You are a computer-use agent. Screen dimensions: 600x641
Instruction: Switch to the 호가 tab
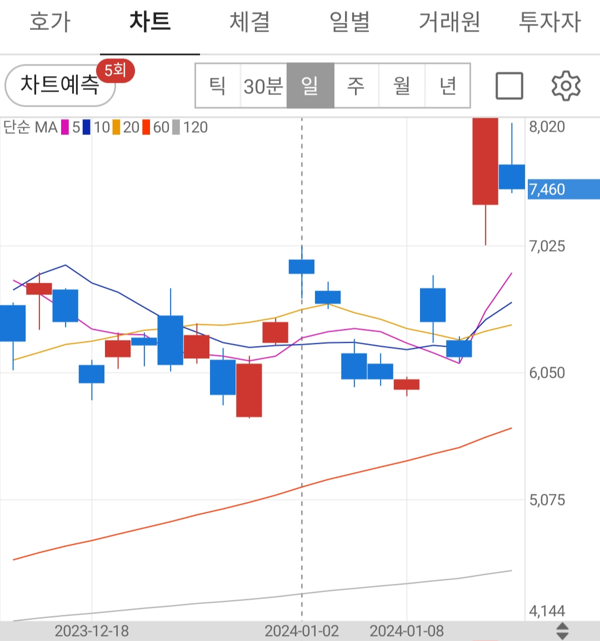[50, 22]
